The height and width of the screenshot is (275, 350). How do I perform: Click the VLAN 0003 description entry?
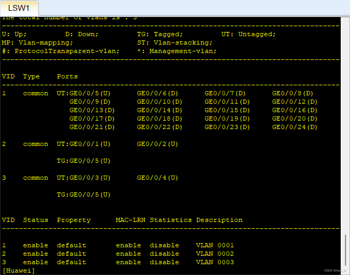click(215, 262)
